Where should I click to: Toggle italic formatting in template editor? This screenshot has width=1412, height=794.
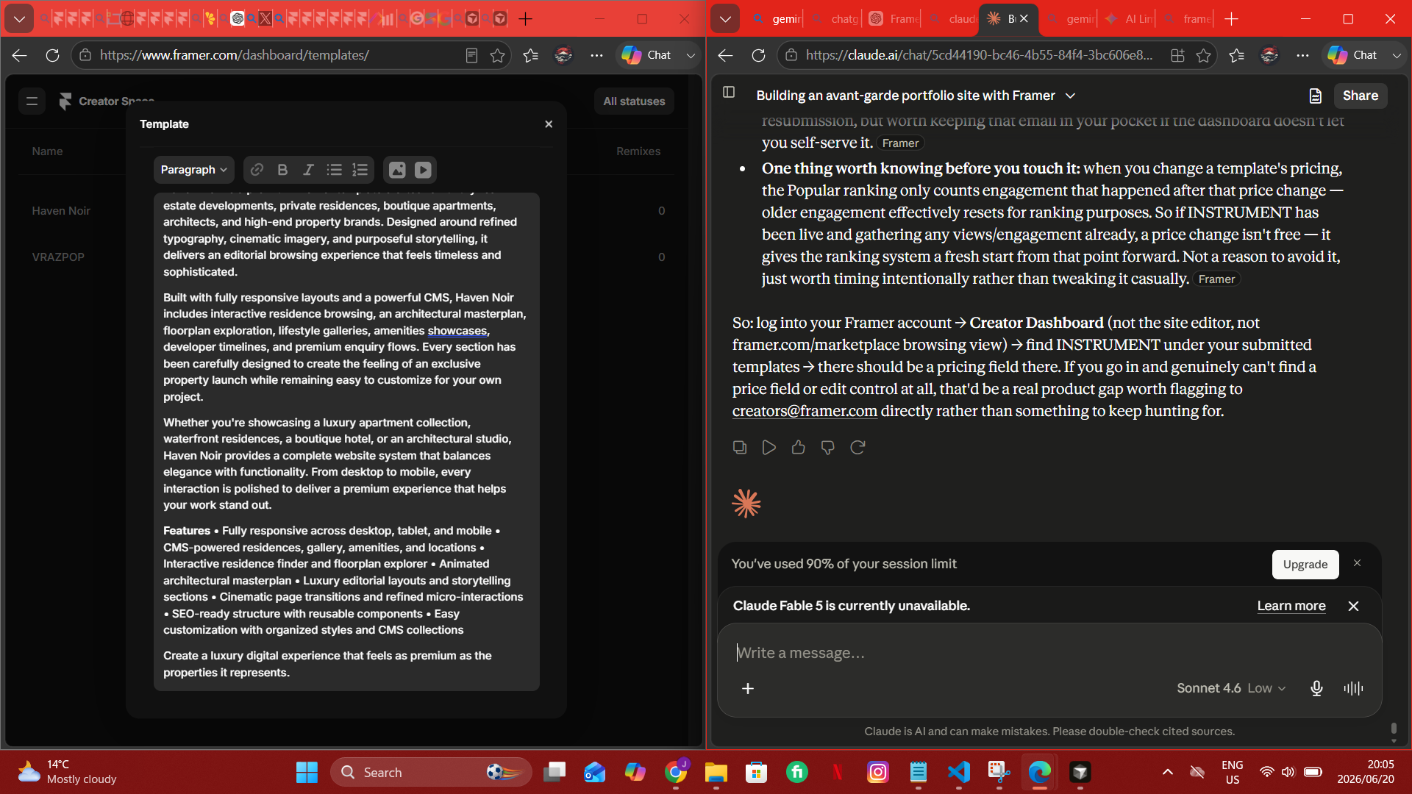308,170
